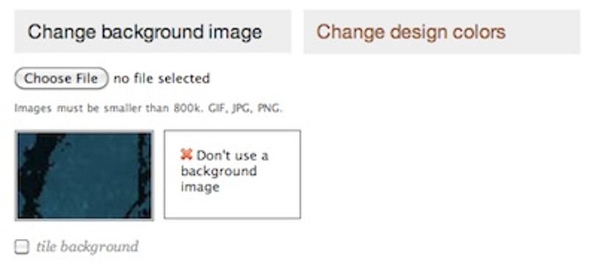Select the dark blue background thumbnail
596x272 pixels.
[85, 175]
